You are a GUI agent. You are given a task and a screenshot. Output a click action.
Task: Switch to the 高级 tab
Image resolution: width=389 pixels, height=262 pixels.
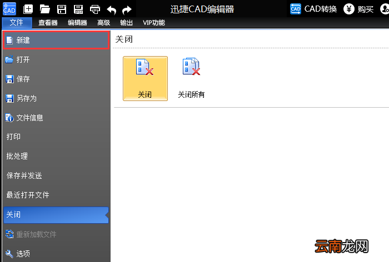click(104, 23)
